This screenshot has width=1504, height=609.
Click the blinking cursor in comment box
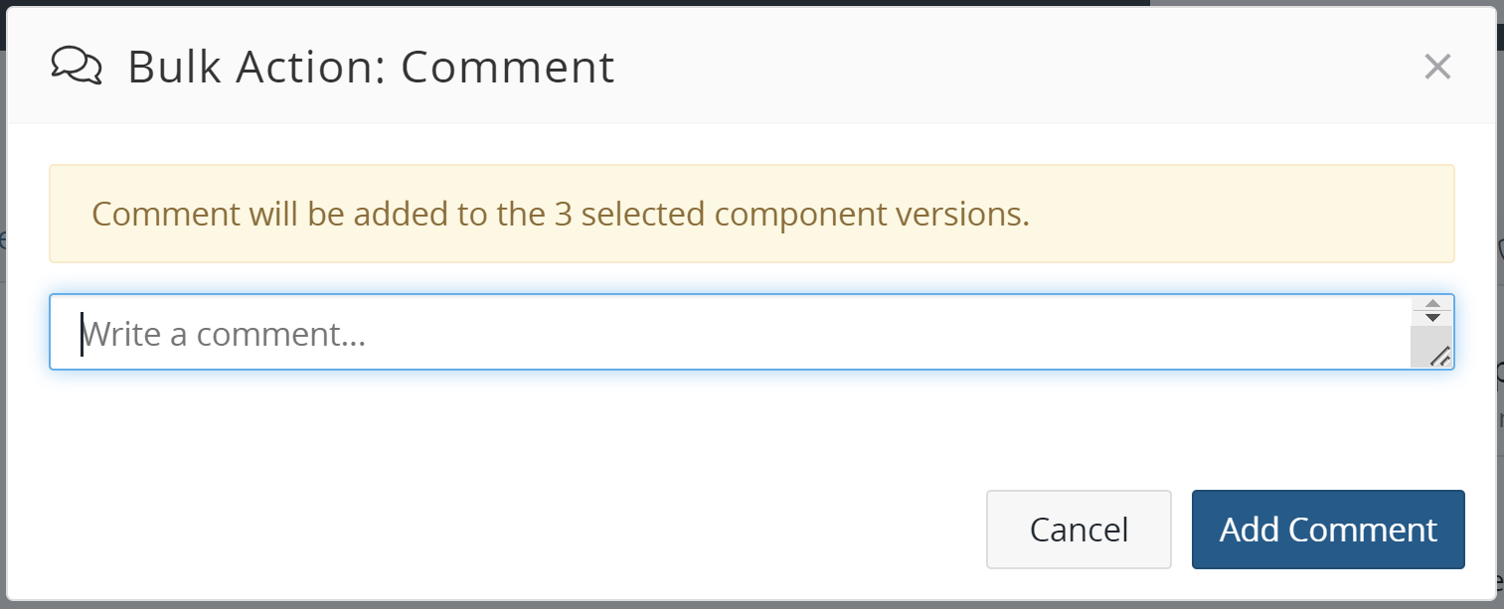pyautogui.click(x=82, y=334)
